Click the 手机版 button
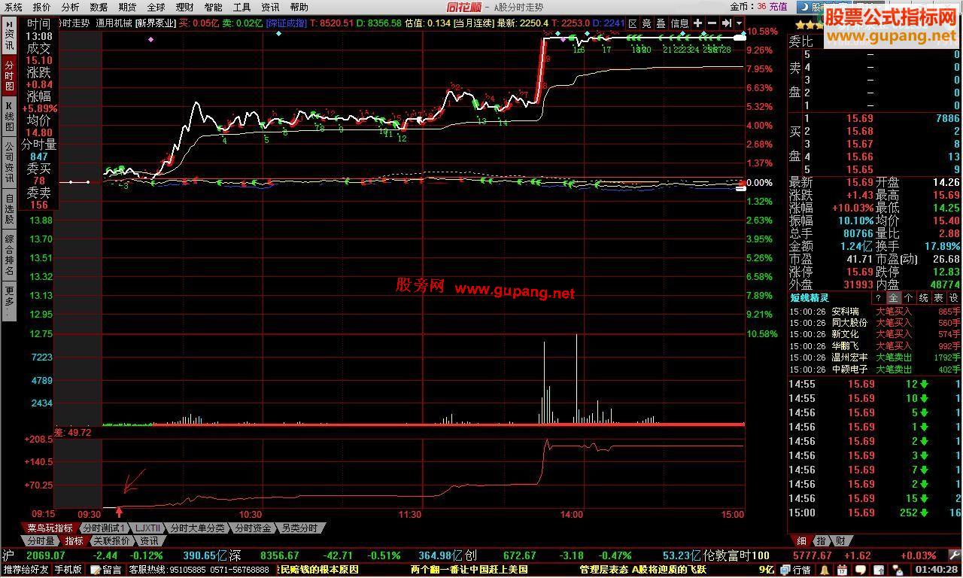 68,570
